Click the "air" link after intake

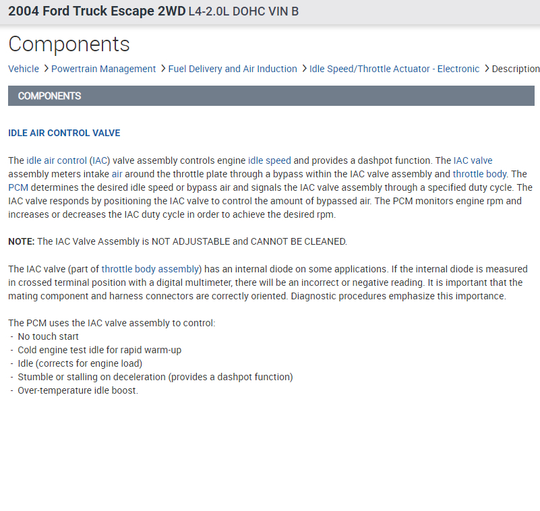(117, 174)
